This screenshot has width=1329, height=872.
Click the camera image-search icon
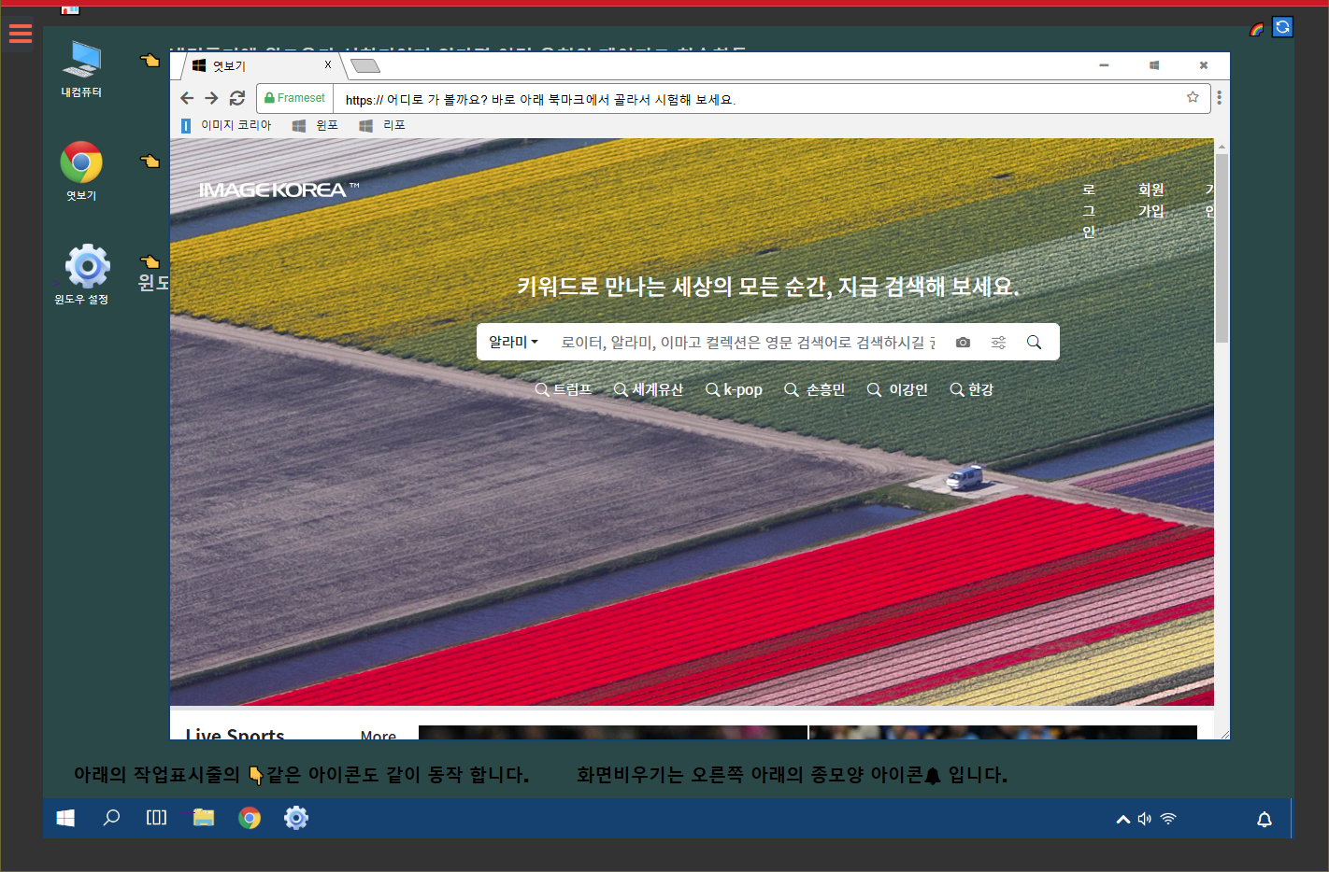pos(963,343)
